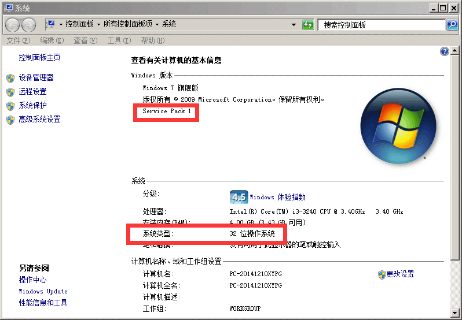Click the scrollbar up arrow
Viewport: 462px width, 320px height.
(455, 51)
